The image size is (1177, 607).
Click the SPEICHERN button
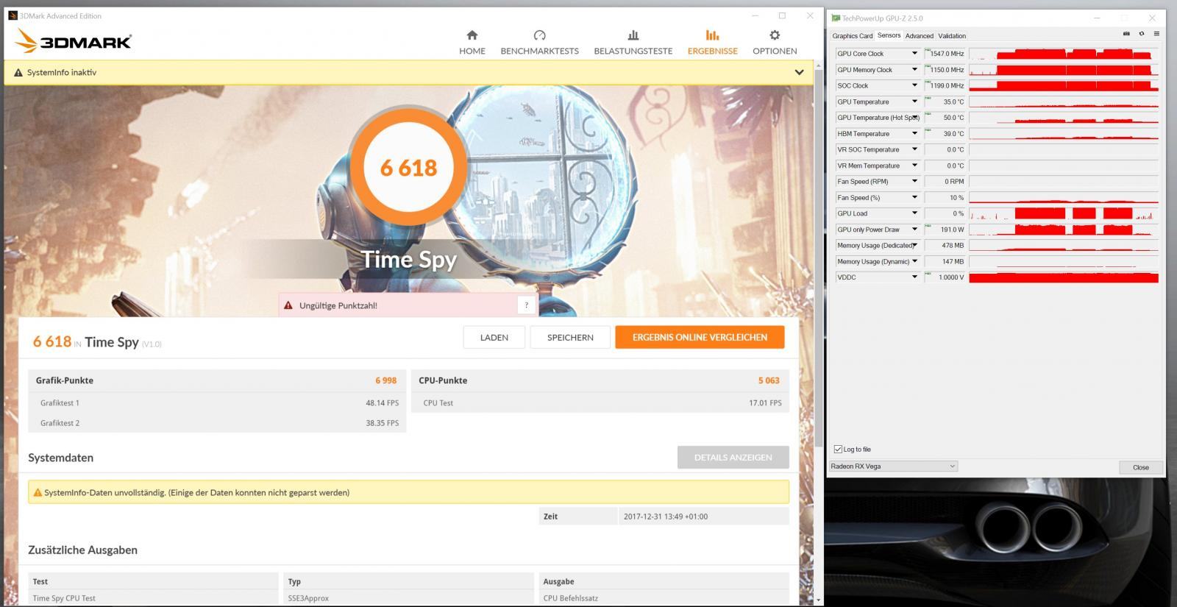pos(570,337)
